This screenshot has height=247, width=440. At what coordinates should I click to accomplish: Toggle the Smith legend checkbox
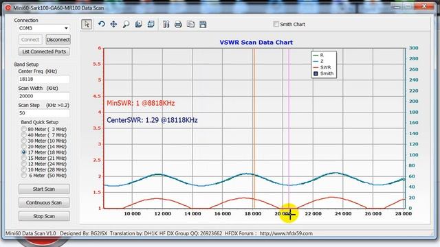tap(316, 73)
